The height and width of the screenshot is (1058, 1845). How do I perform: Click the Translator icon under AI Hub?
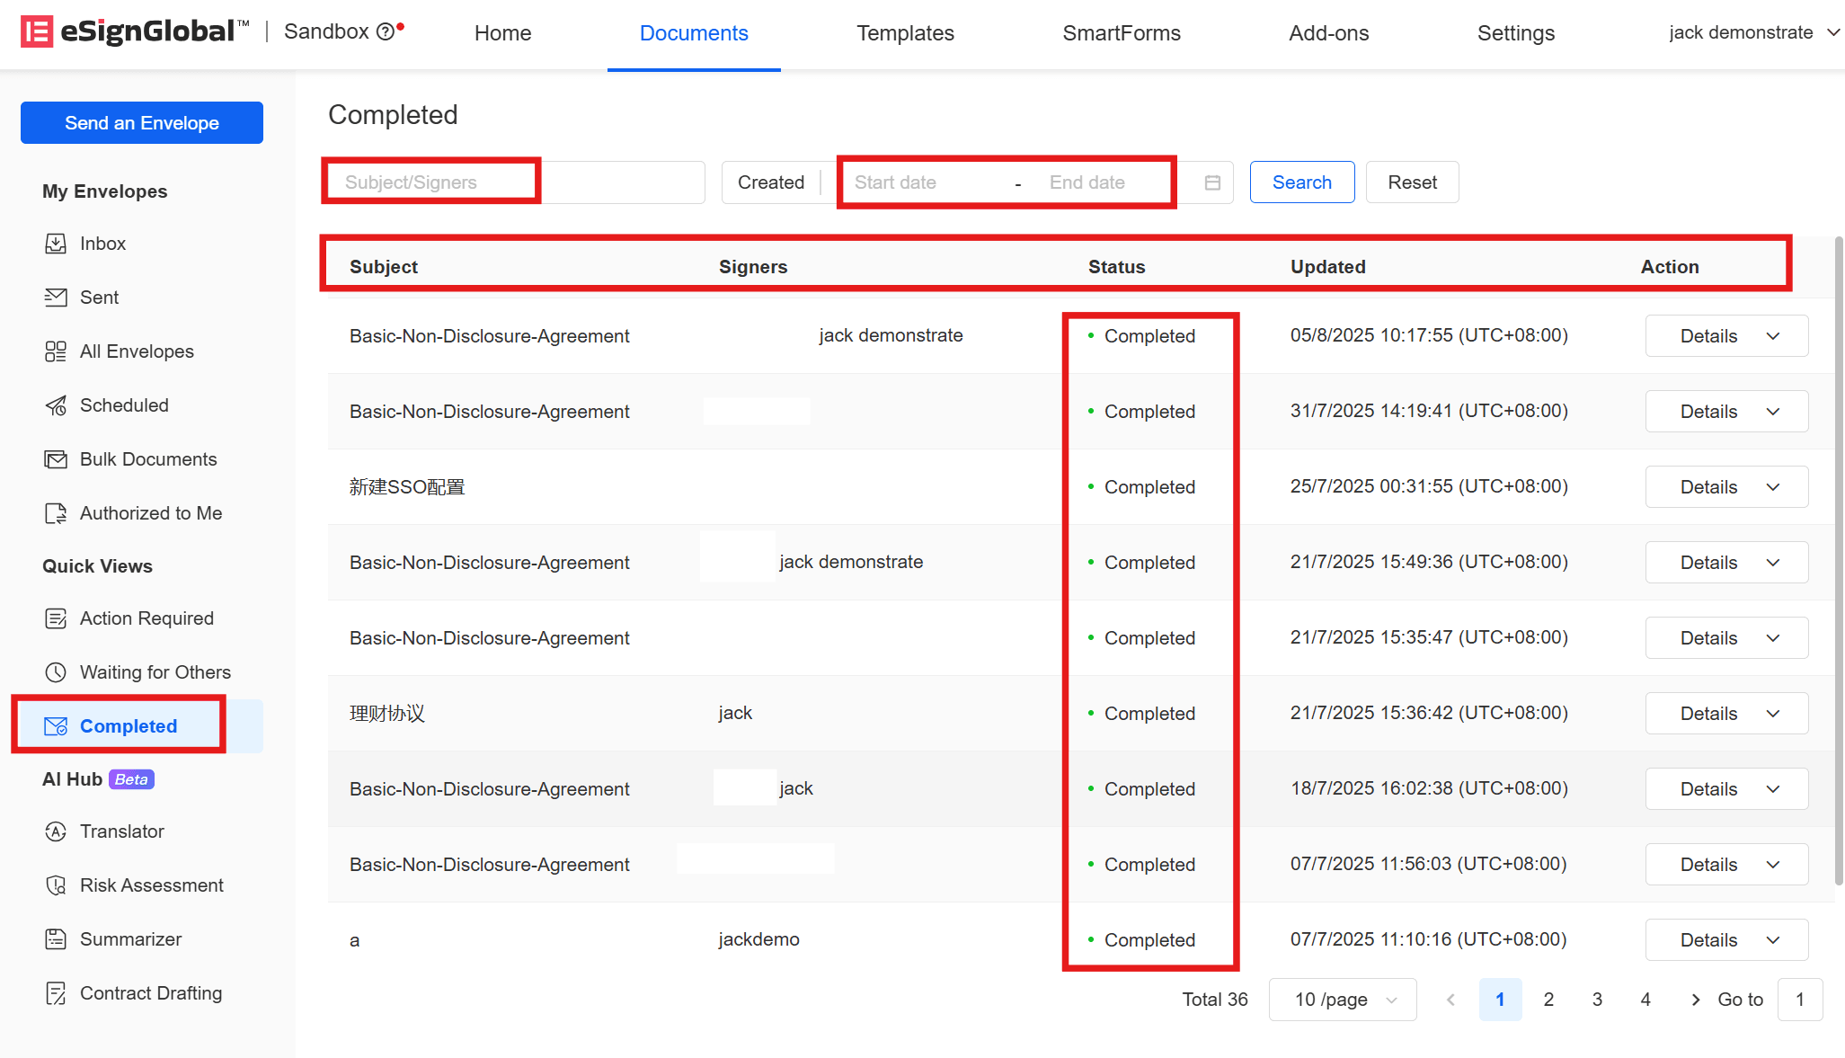(56, 831)
